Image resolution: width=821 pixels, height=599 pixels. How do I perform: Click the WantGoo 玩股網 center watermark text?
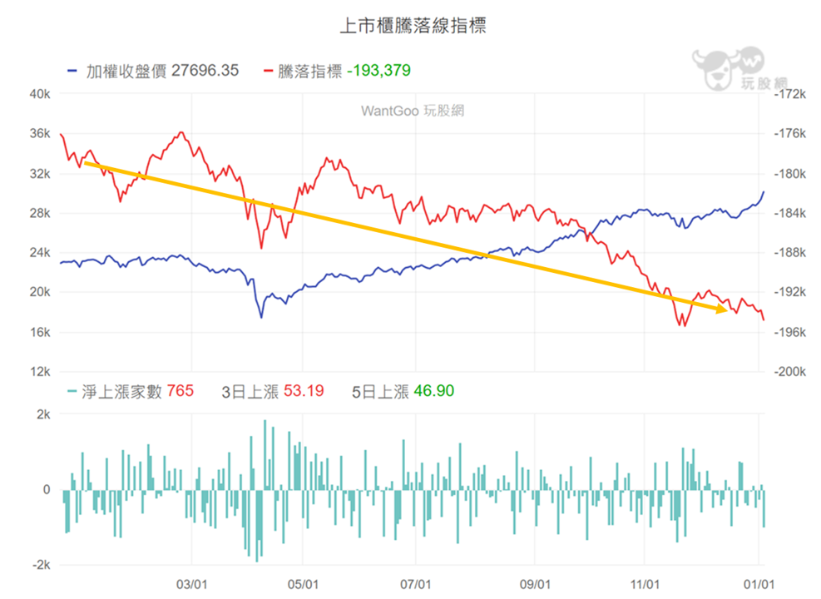pyautogui.click(x=413, y=111)
